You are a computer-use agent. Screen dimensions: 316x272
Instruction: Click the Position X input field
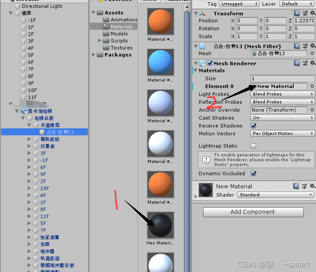247,21
